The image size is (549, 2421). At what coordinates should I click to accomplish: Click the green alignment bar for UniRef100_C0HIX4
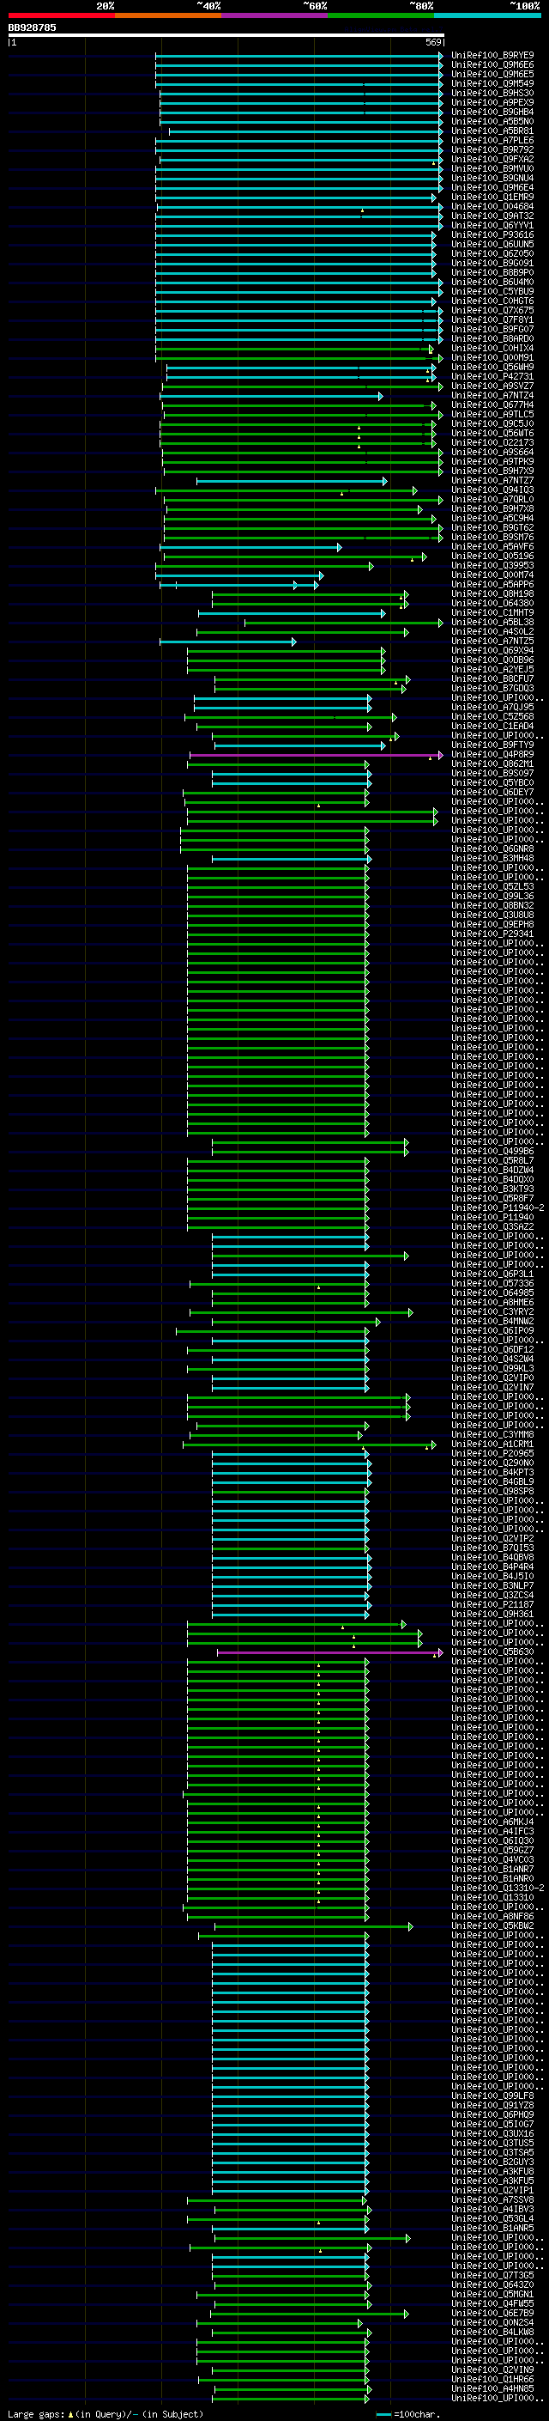[295, 349]
